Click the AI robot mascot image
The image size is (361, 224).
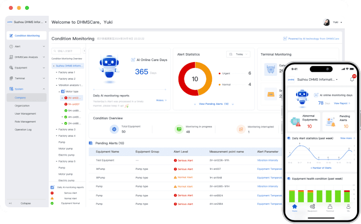[109, 68]
